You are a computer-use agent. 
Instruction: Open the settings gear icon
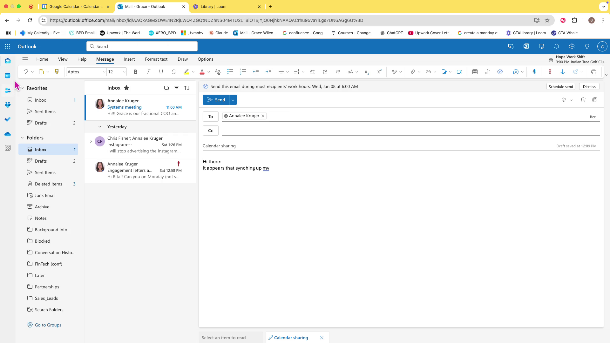pos(572,46)
